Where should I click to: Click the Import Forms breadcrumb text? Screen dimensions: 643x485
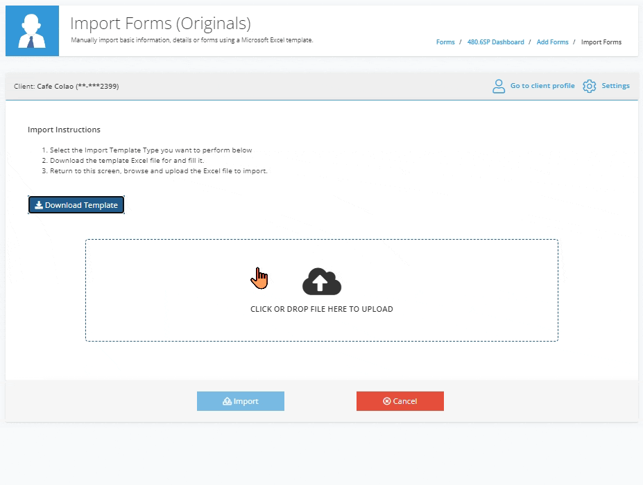tap(601, 42)
